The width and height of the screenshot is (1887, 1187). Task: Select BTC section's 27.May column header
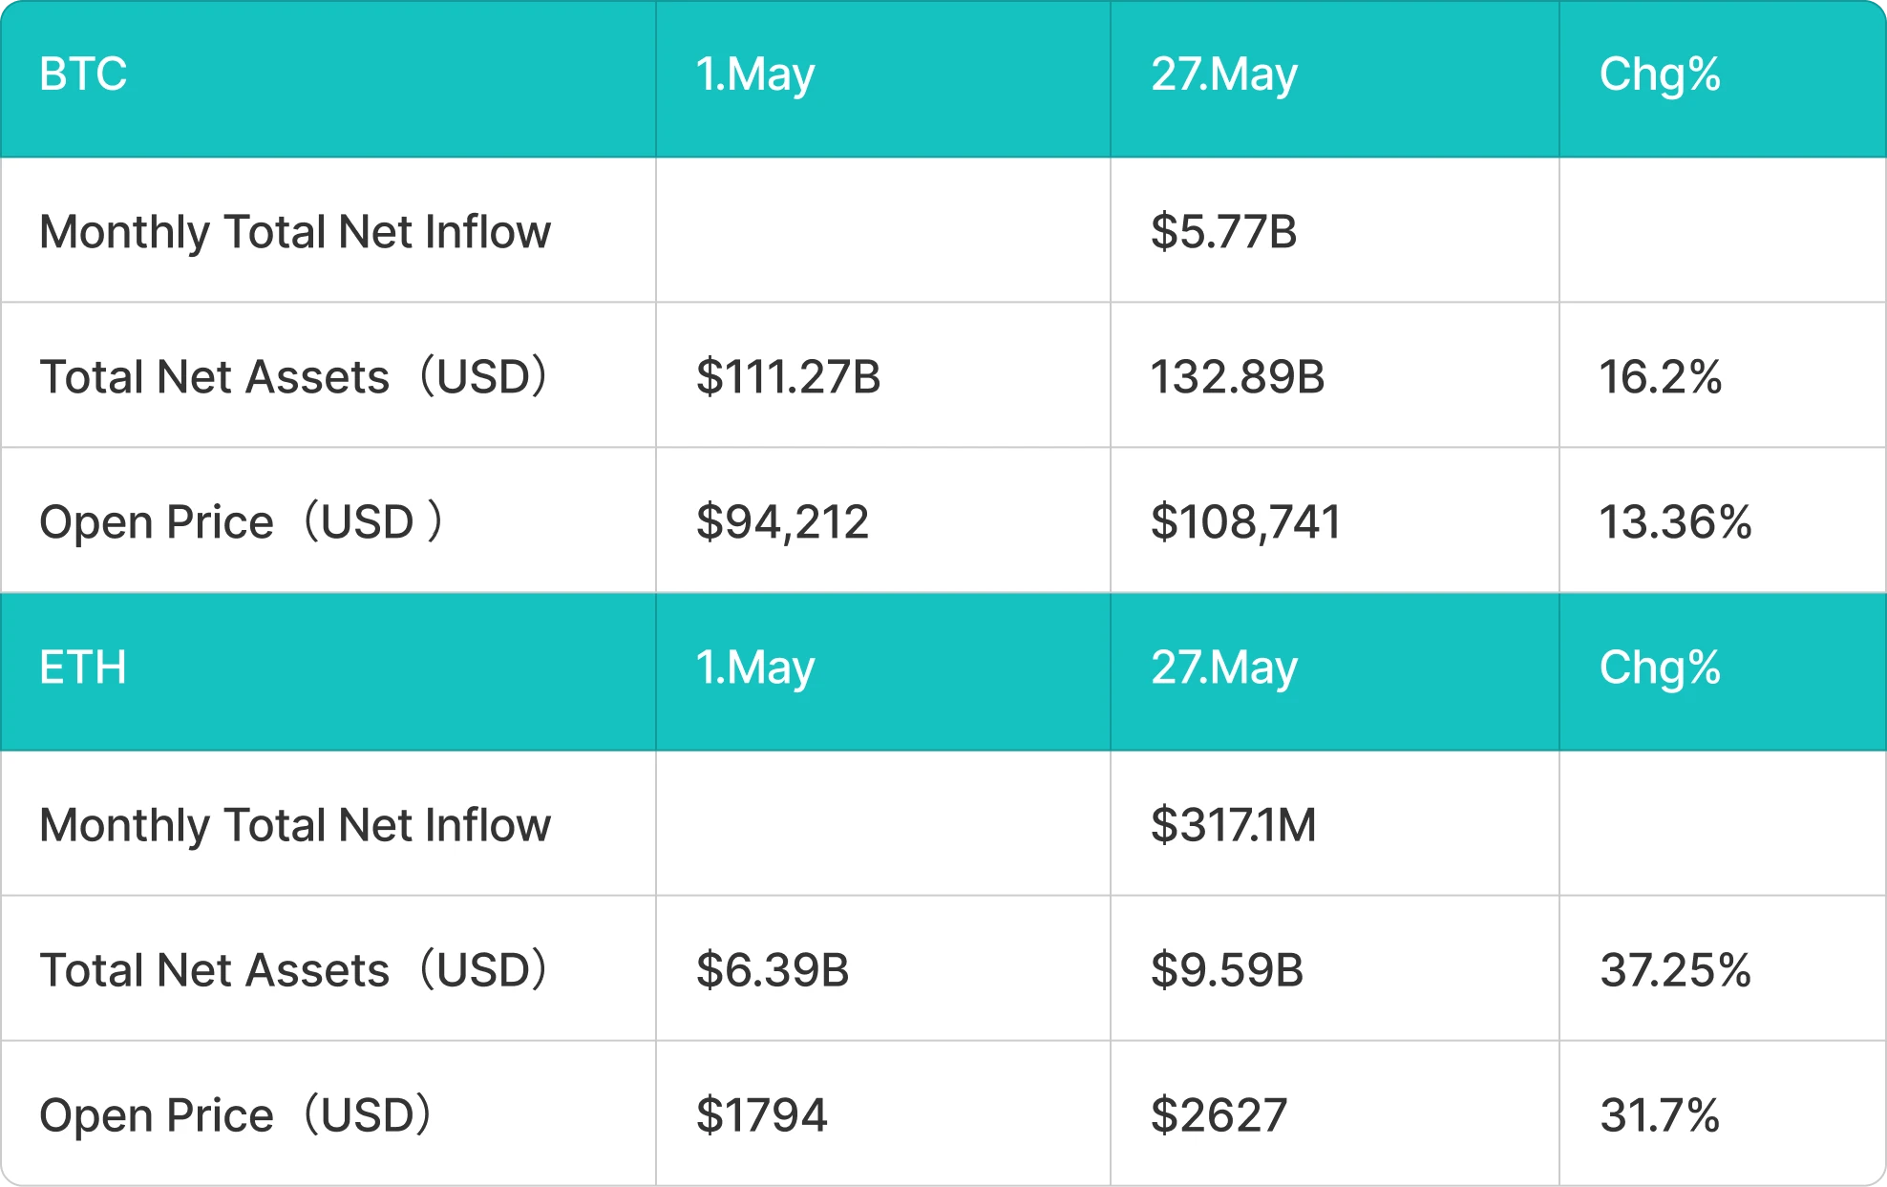tap(1223, 74)
